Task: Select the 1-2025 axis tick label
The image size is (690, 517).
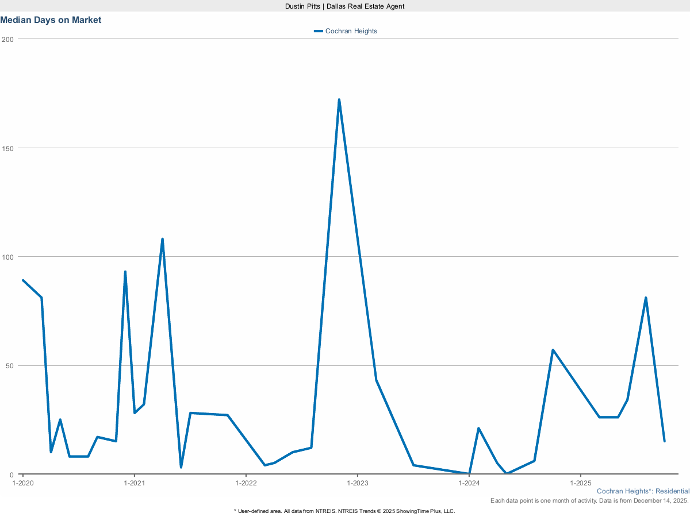Action: point(582,484)
